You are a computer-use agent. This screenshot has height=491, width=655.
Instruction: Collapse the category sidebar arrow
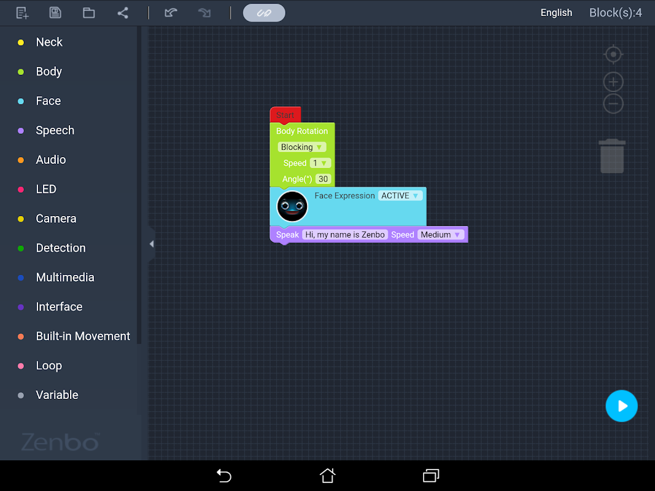[152, 244]
